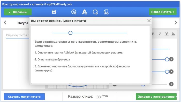
Task: Add plain text with the A-plus icon
Action: [x=85, y=12]
